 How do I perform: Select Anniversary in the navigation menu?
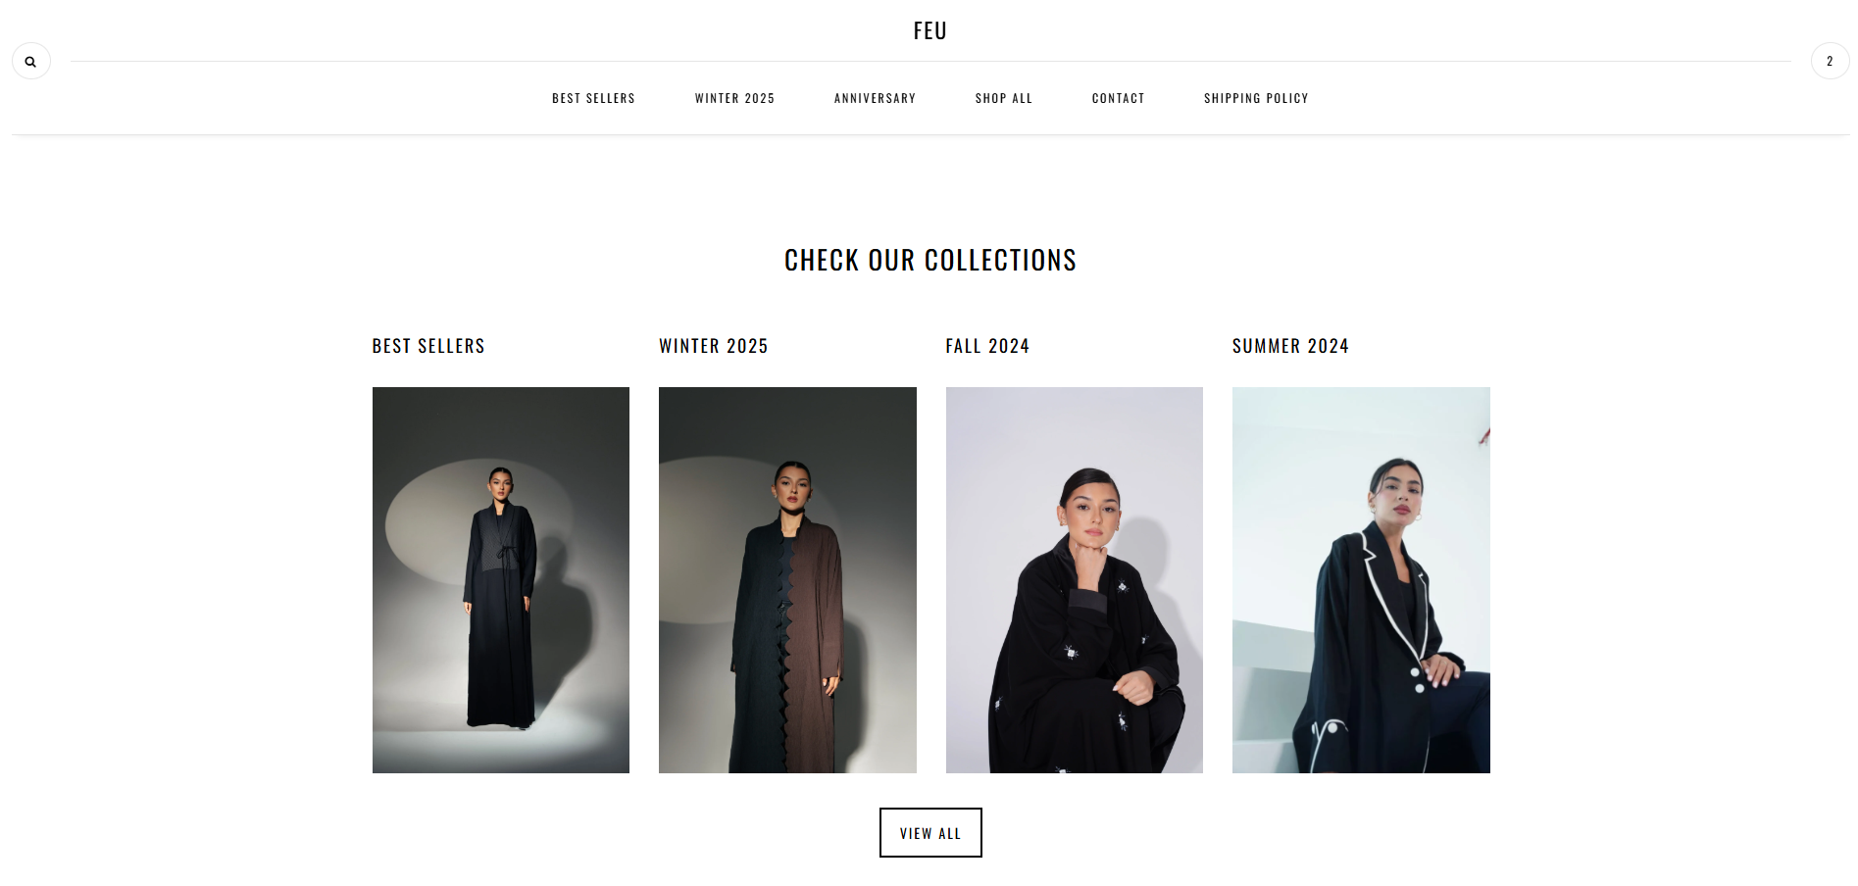pos(875,98)
